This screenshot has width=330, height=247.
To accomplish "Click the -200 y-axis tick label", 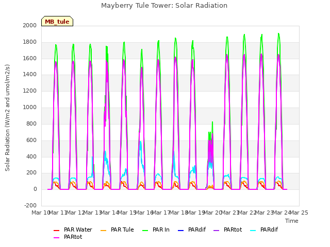I will (x=30, y=205).
